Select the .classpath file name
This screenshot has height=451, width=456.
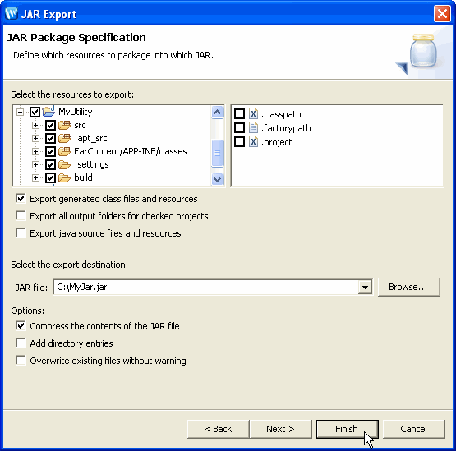coord(281,114)
